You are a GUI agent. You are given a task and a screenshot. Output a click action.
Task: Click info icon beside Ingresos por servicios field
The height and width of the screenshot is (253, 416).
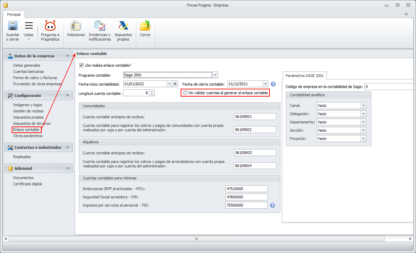click(273, 205)
